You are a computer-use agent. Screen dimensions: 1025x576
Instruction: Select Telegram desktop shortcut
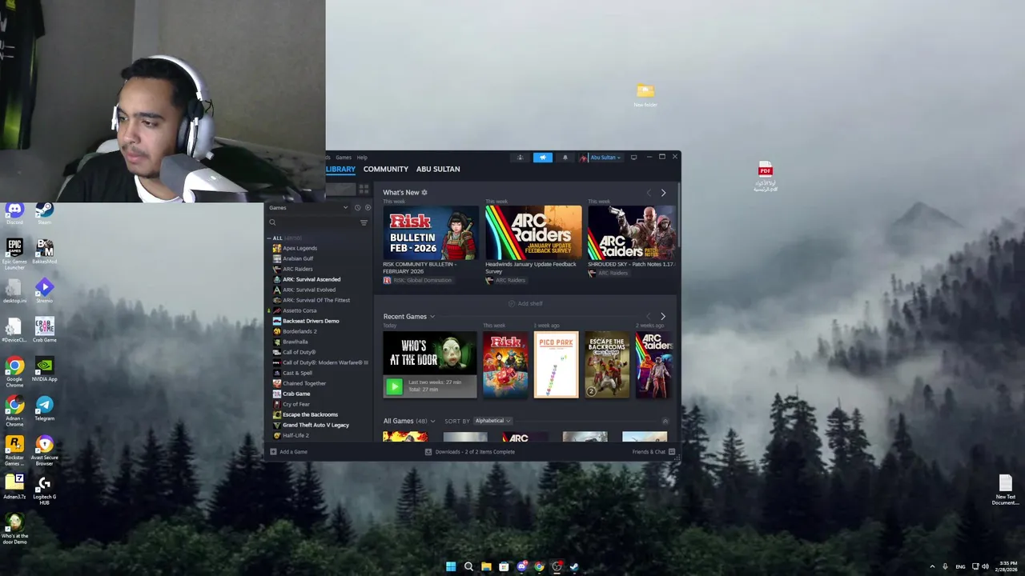coord(45,409)
